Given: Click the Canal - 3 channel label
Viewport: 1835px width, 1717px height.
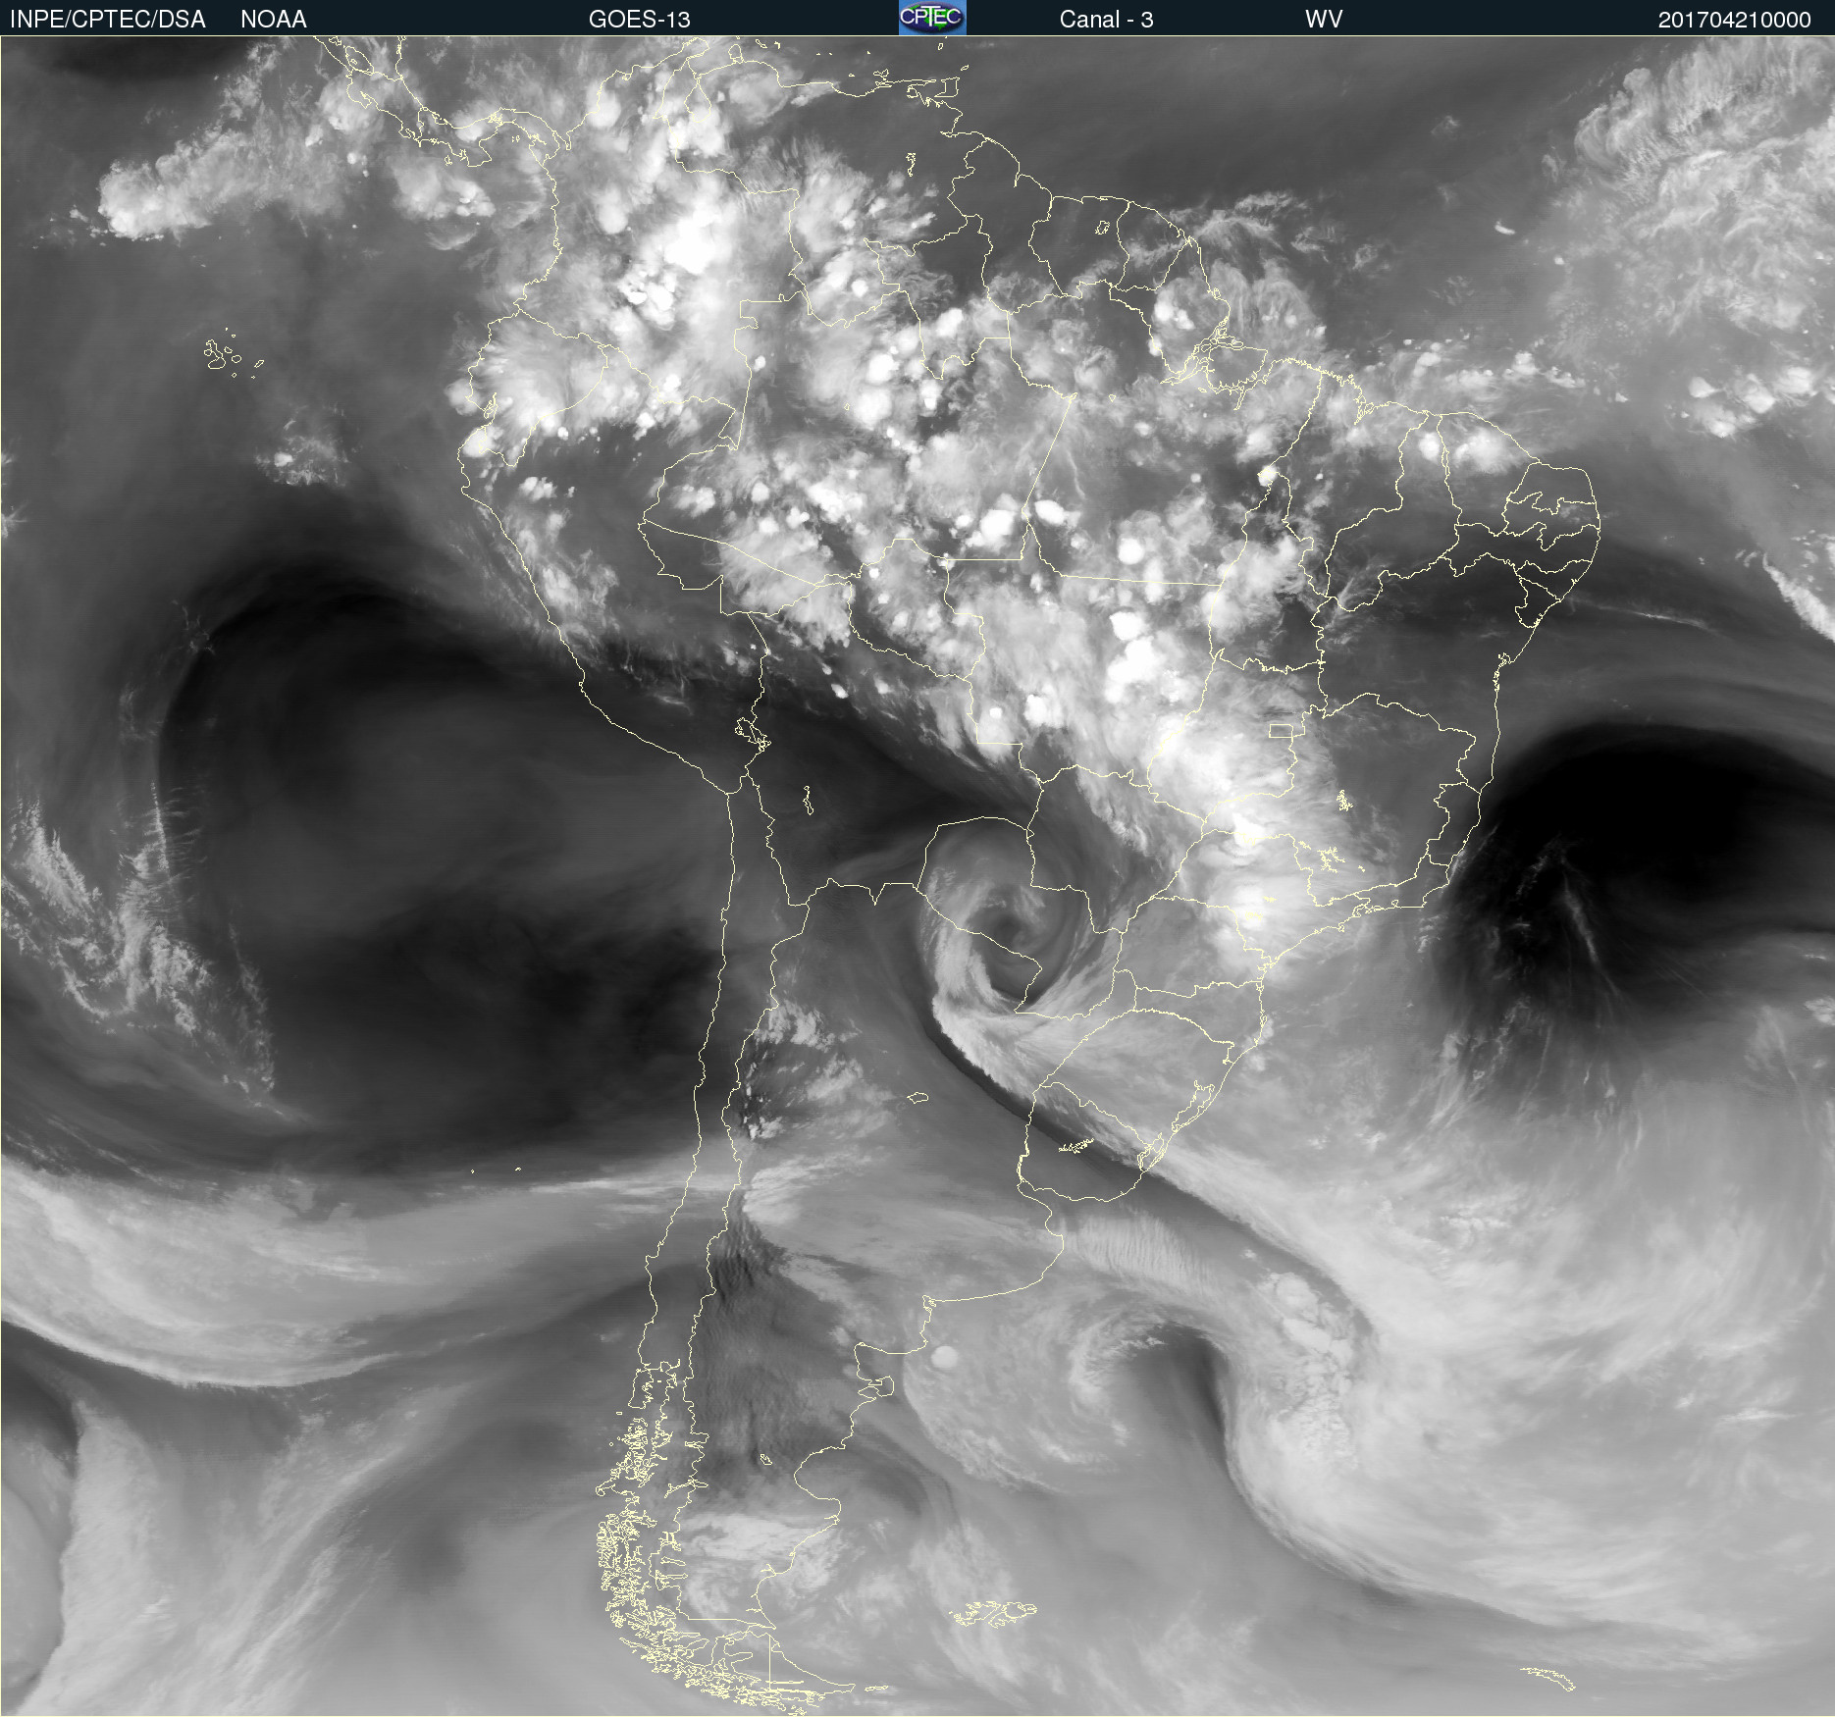Looking at the screenshot, I should pos(1107,20).
